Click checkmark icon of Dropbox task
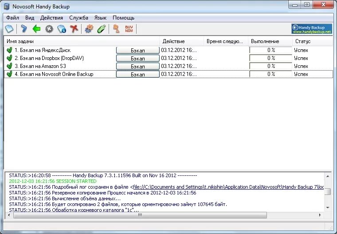This screenshot has width=337, height=234. point(9,58)
